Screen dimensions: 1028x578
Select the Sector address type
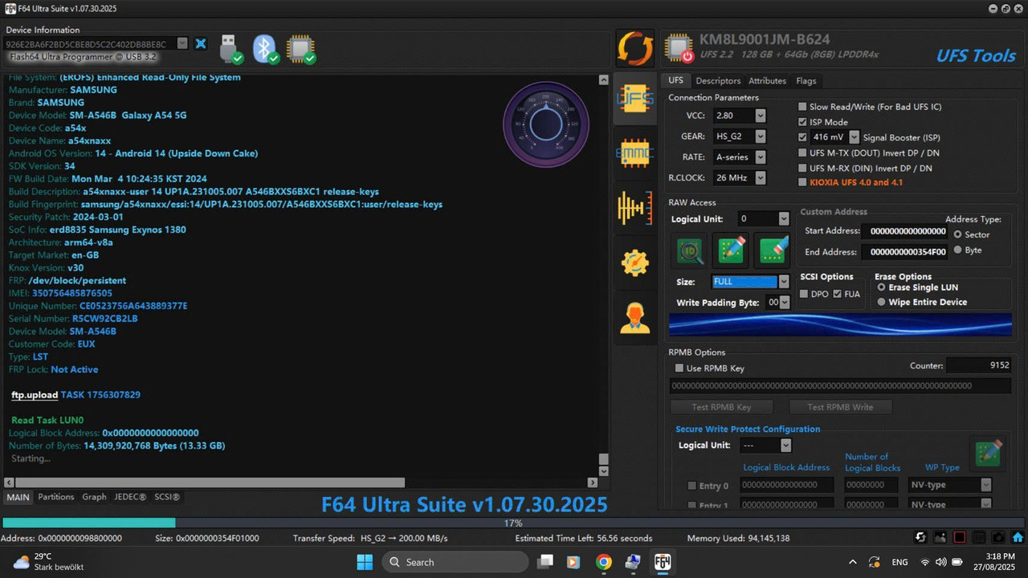pyautogui.click(x=957, y=234)
